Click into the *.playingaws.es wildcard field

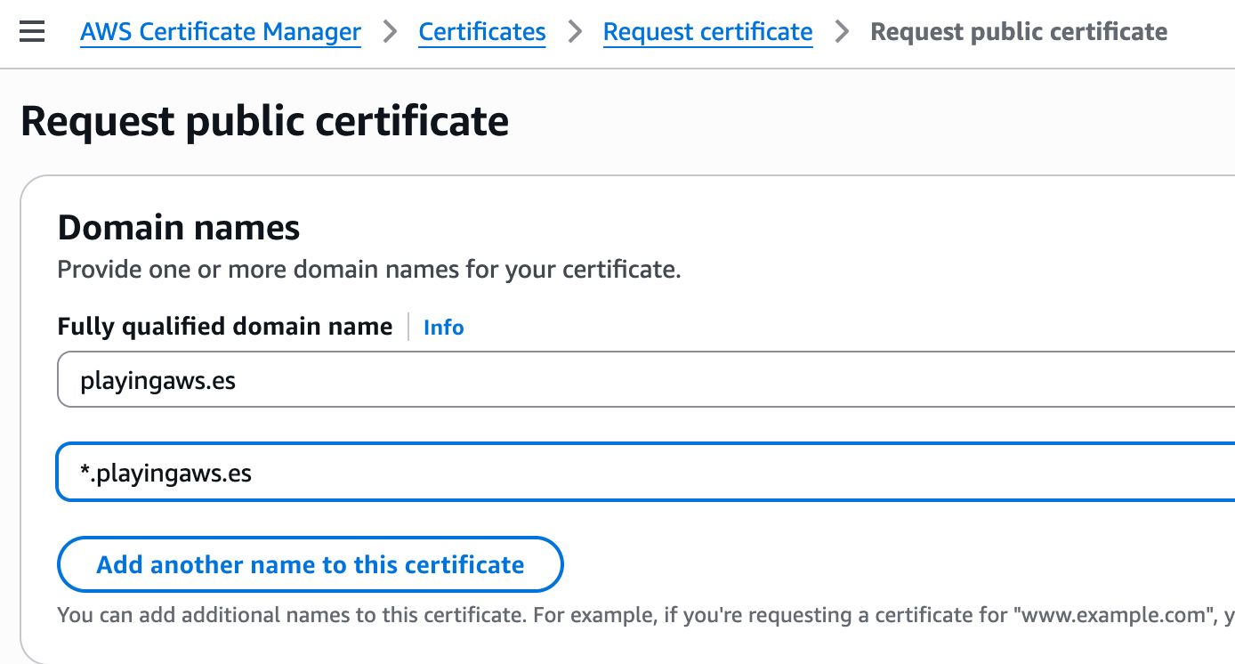[x=623, y=473]
